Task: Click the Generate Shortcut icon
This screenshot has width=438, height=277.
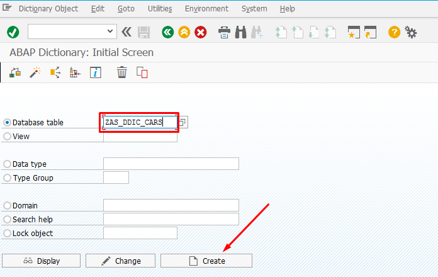Action: [x=371, y=32]
